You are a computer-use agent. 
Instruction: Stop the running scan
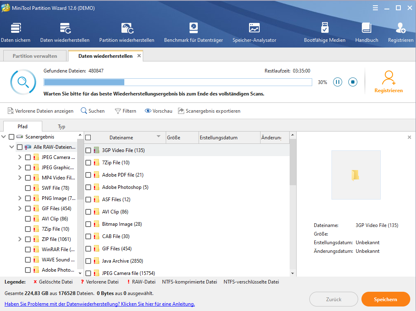click(x=352, y=82)
